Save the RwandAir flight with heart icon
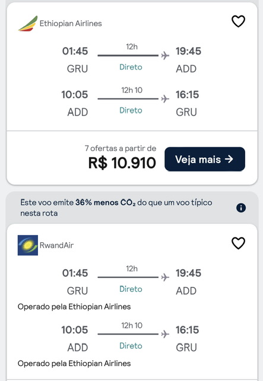 point(238,243)
